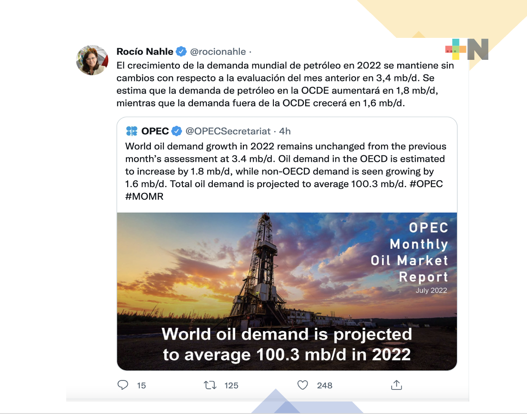This screenshot has width=527, height=414.
Task: Open the @OPECSecretariat handle link
Action: click(x=228, y=131)
